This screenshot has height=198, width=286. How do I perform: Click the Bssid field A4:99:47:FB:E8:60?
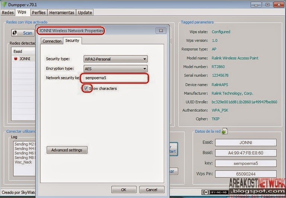tap(246, 153)
